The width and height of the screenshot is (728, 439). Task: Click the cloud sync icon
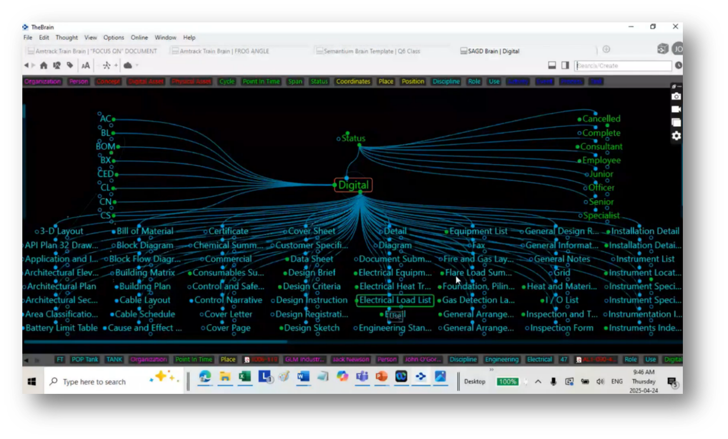[x=128, y=66]
